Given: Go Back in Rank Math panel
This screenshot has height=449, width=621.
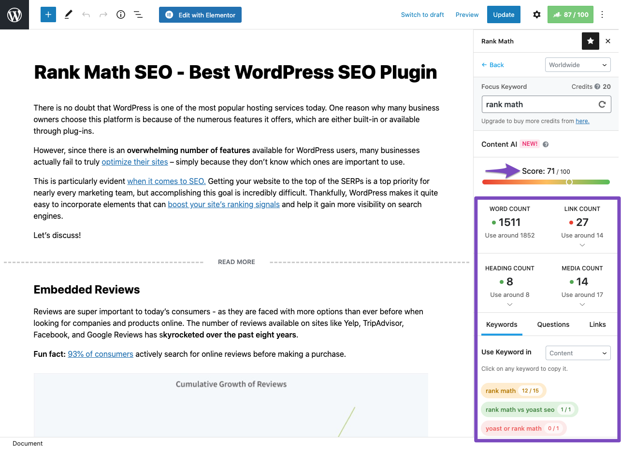Looking at the screenshot, I should pyautogui.click(x=492, y=65).
